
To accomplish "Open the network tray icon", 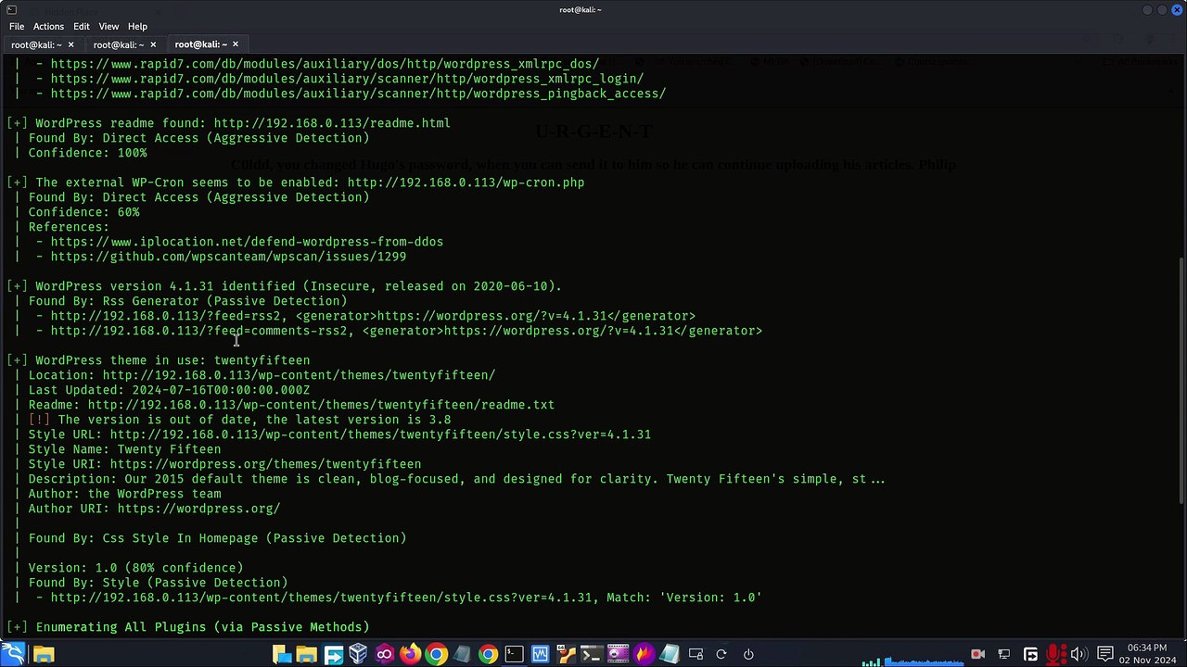I will coord(1004,654).
